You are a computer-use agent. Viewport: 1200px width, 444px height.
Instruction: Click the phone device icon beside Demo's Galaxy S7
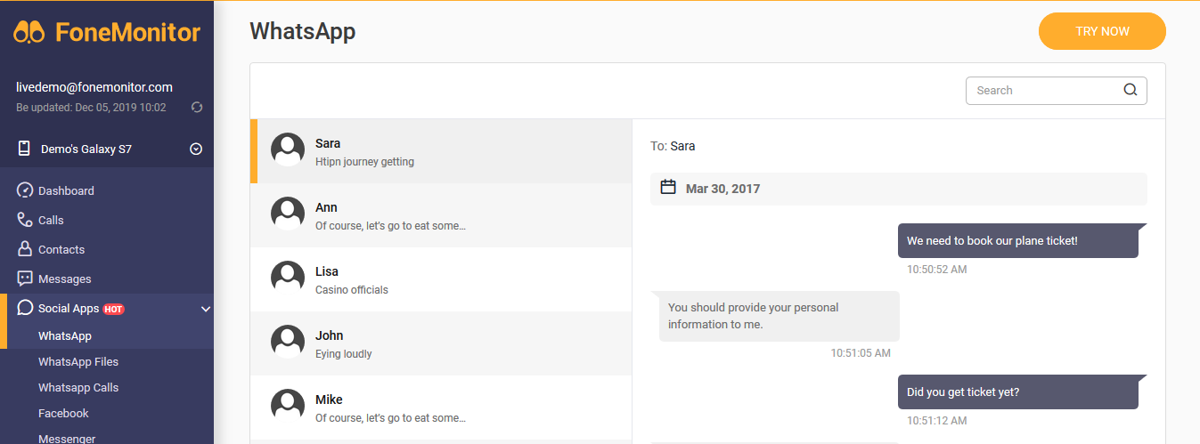tap(24, 149)
